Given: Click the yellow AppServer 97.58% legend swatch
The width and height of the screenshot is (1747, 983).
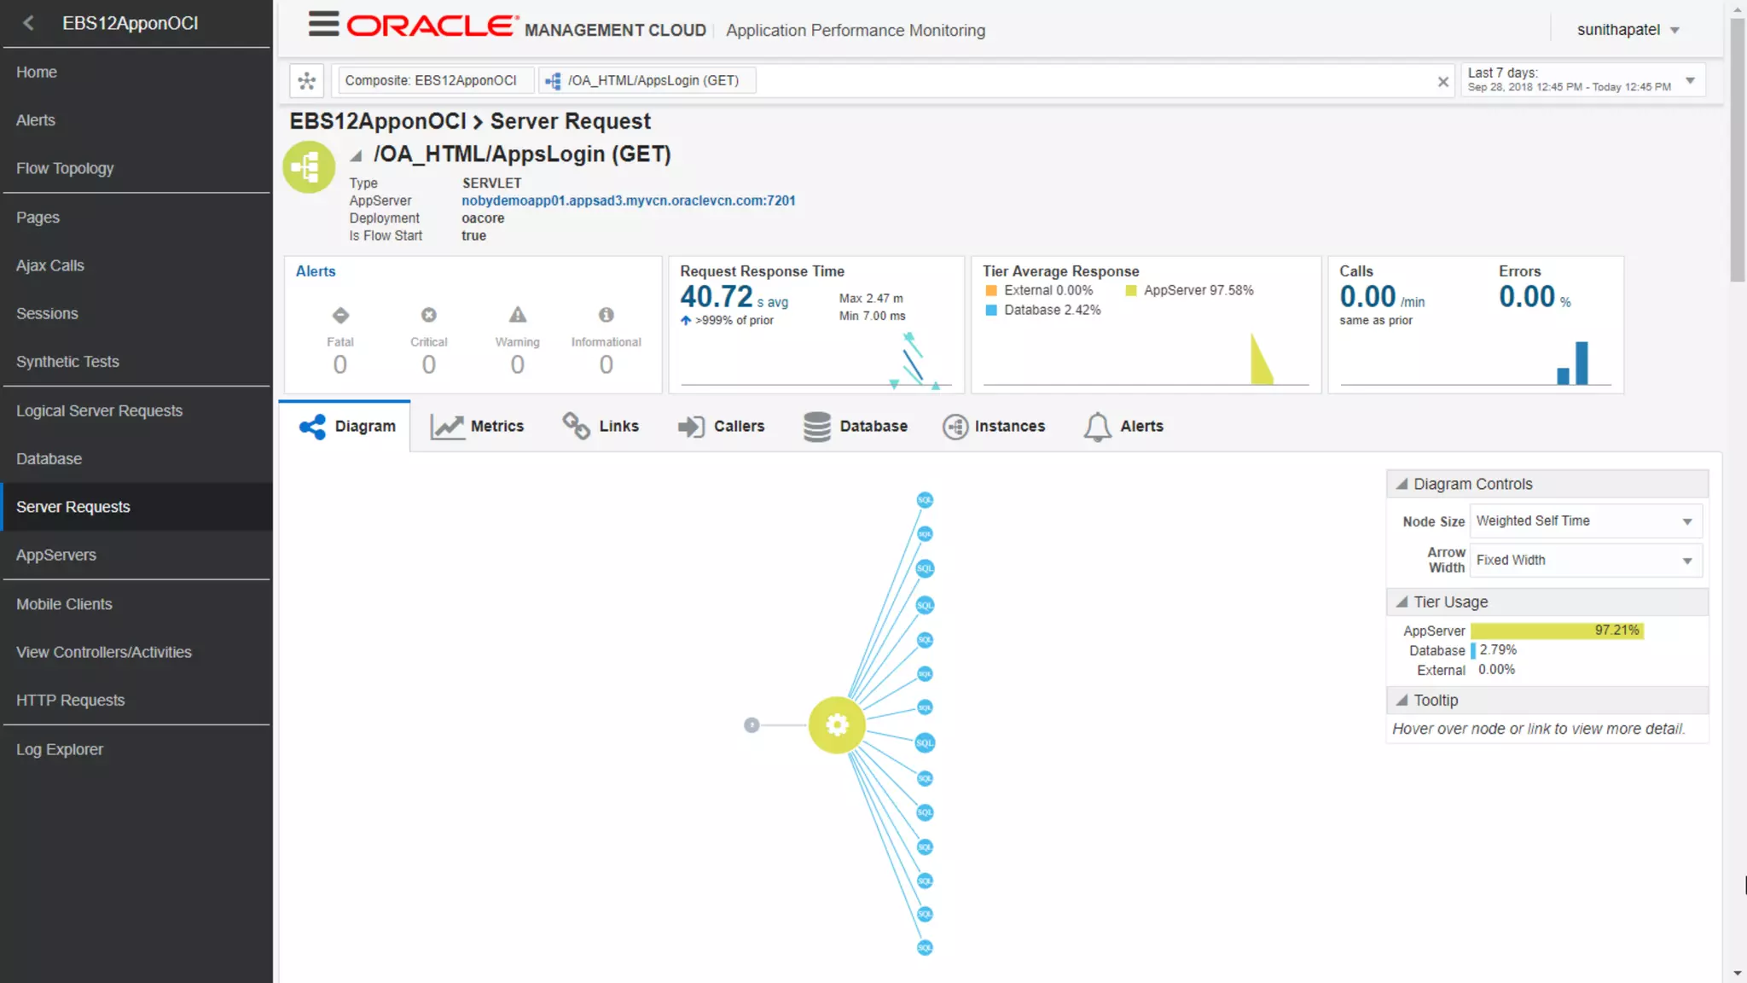Looking at the screenshot, I should (1131, 291).
